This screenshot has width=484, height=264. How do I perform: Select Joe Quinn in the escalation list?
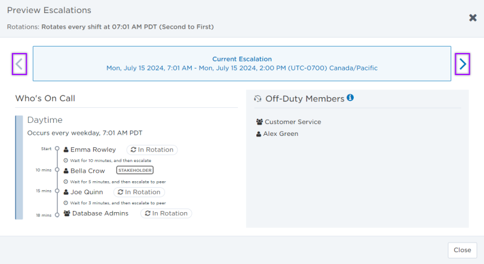coord(87,192)
